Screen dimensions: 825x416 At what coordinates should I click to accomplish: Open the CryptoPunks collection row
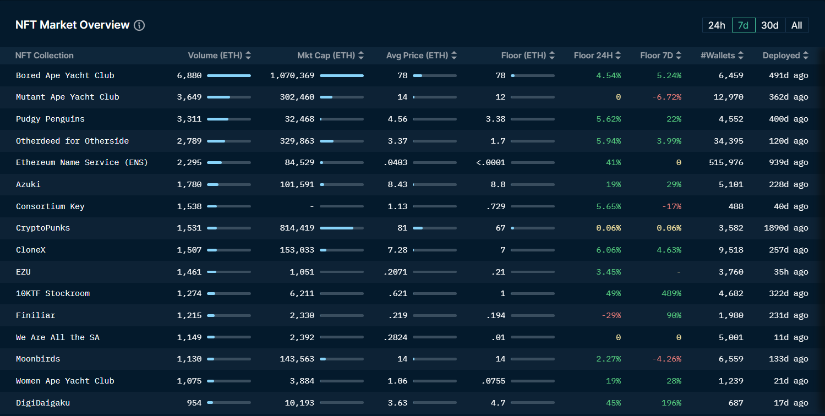(x=43, y=228)
